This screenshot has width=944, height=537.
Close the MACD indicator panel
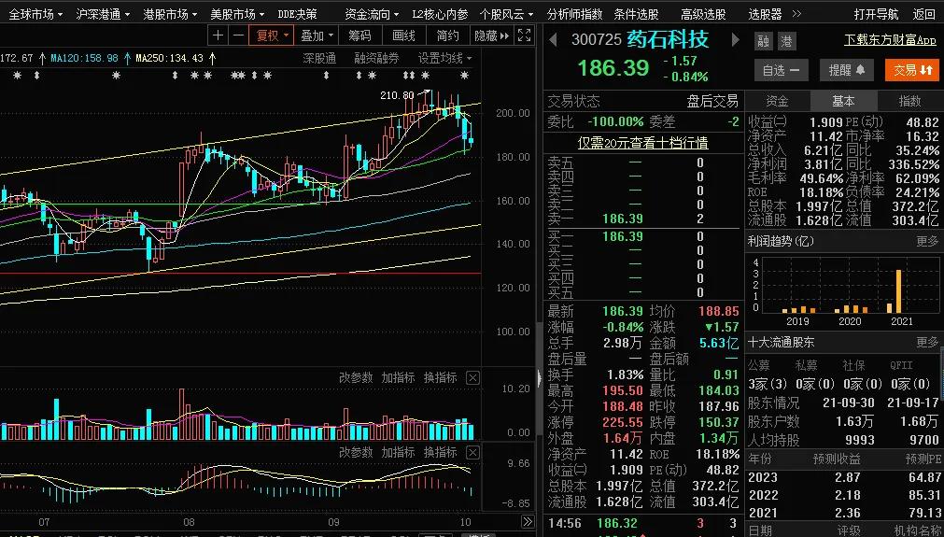coord(473,452)
